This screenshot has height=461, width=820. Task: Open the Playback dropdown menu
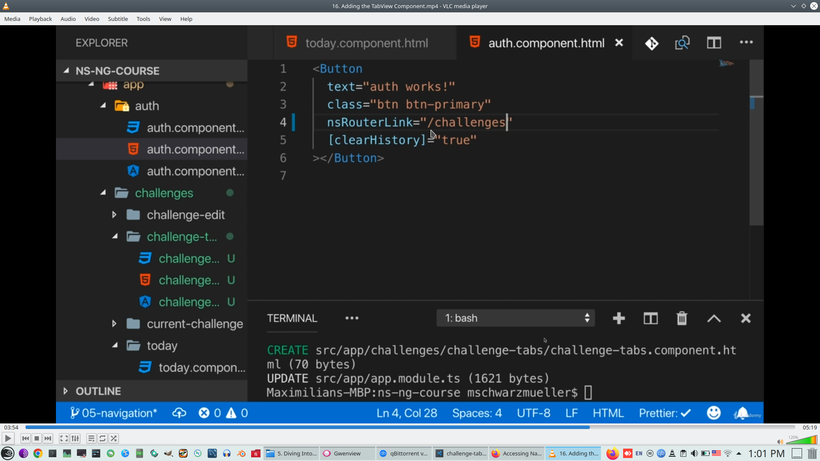pyautogui.click(x=40, y=19)
